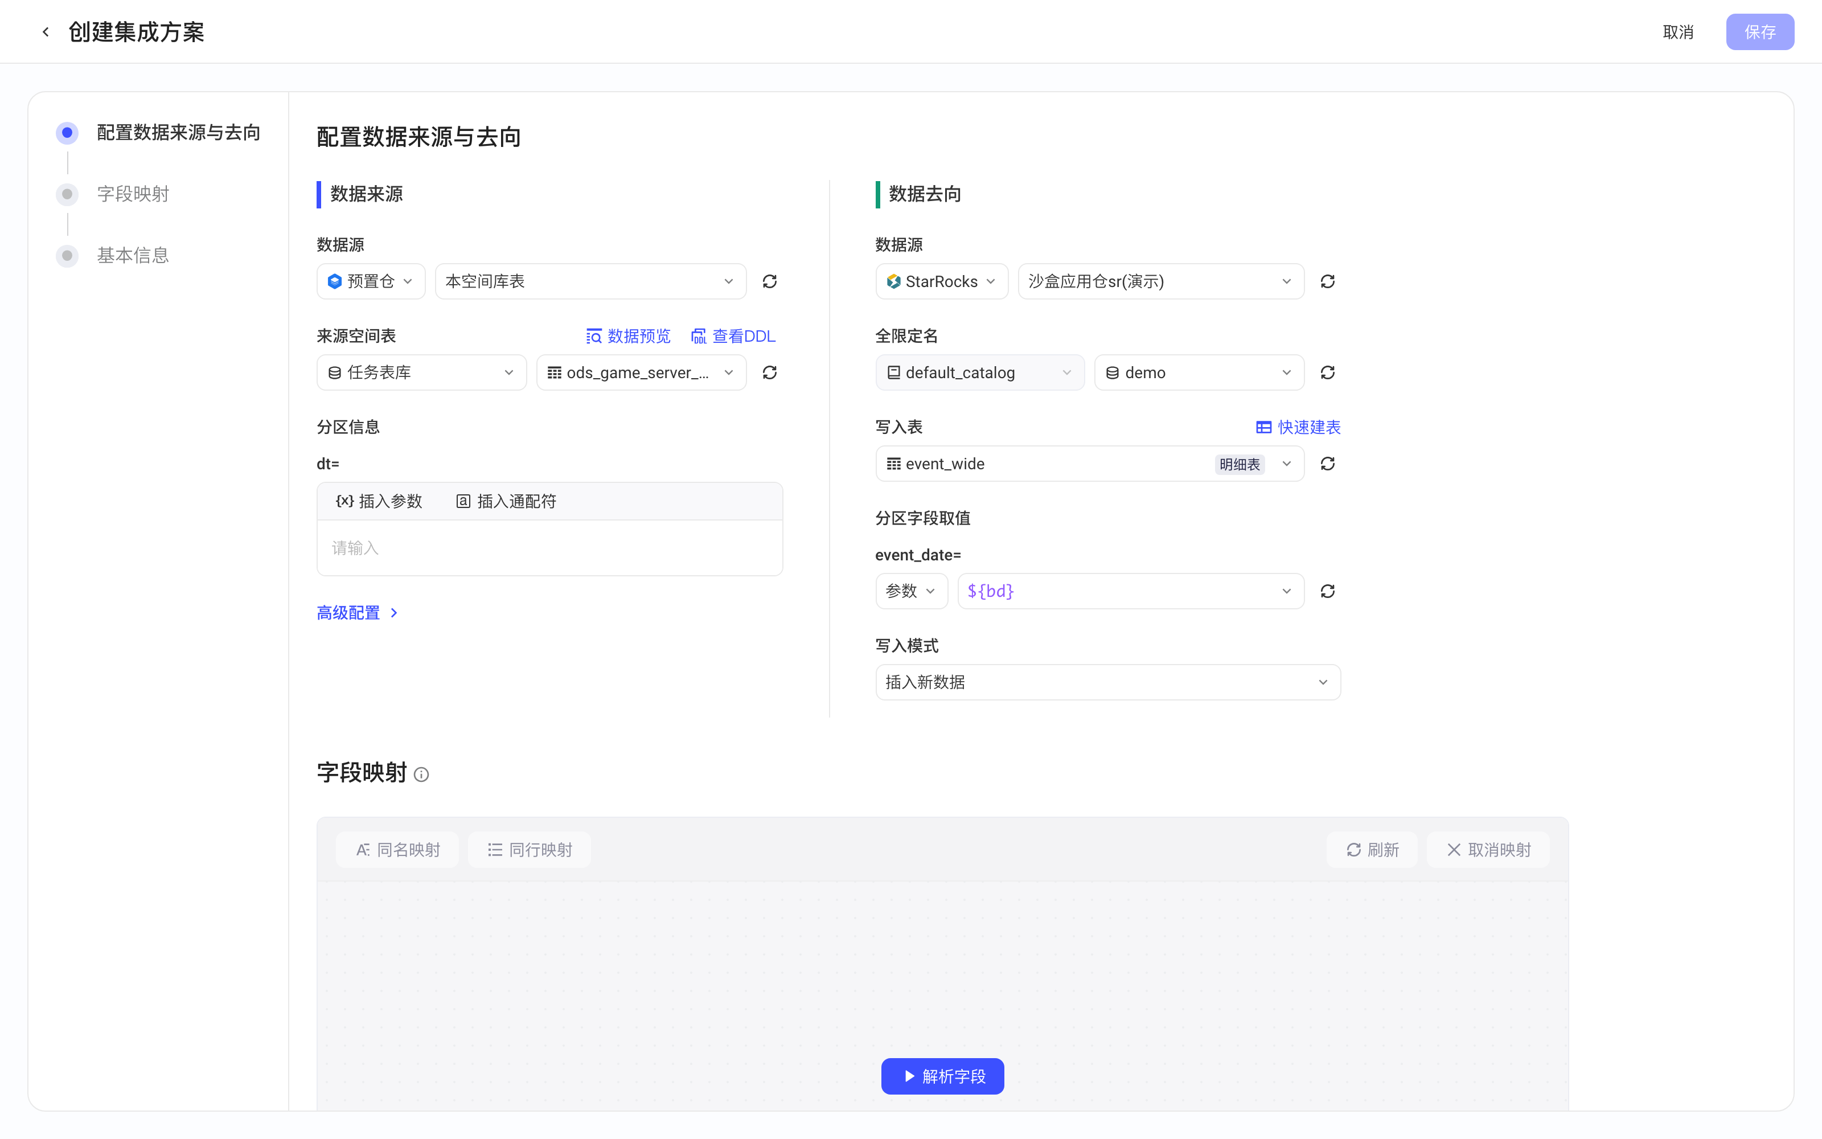This screenshot has height=1139, width=1822.
Task: Open the demo database dropdown
Action: (x=1199, y=372)
